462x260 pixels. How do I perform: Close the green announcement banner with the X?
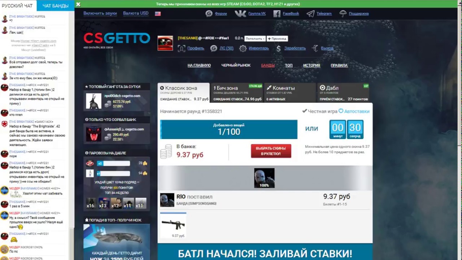coord(78,4)
